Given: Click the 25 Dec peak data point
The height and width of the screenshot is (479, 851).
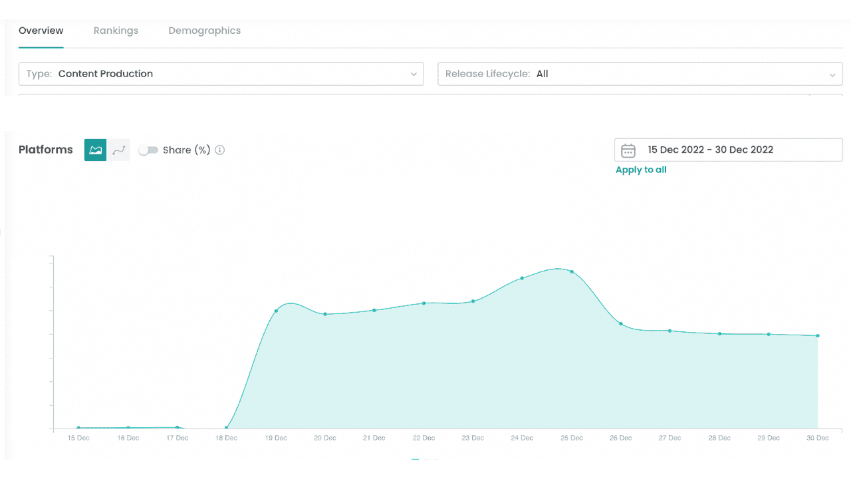Looking at the screenshot, I should (572, 271).
